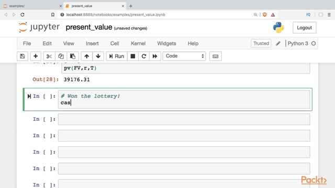Click the IQ extension icon
This screenshot has width=335, height=188.
308,15
